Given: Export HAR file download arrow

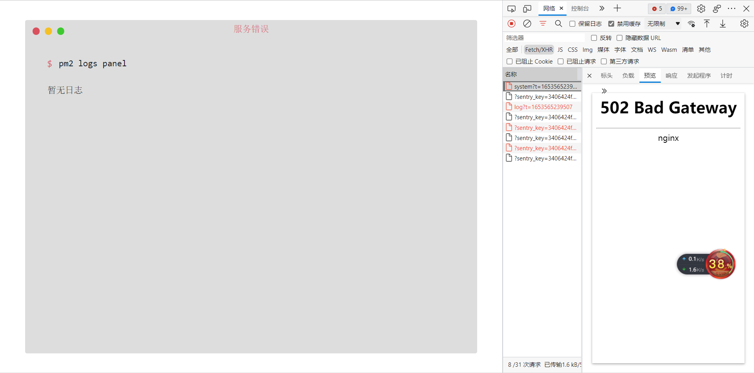Looking at the screenshot, I should pos(723,24).
